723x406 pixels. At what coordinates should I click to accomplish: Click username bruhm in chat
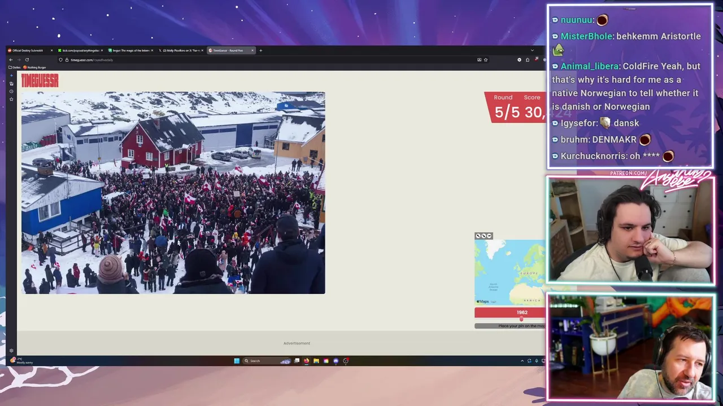pyautogui.click(x=574, y=139)
